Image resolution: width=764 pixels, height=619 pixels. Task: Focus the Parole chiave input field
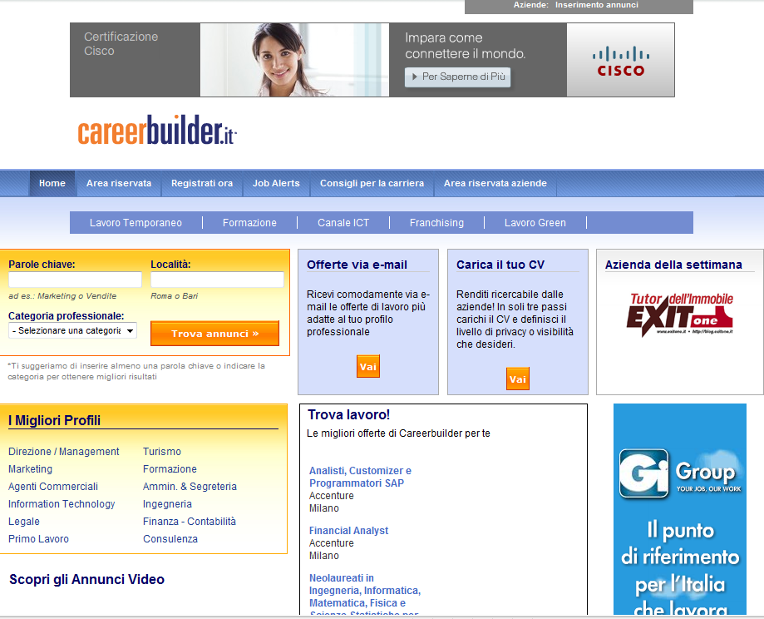[75, 280]
